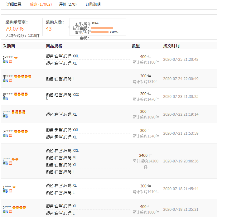This screenshot has width=227, height=217.
Task: Click the verified ID icon under buyer 2***
Action: pos(5,211)
